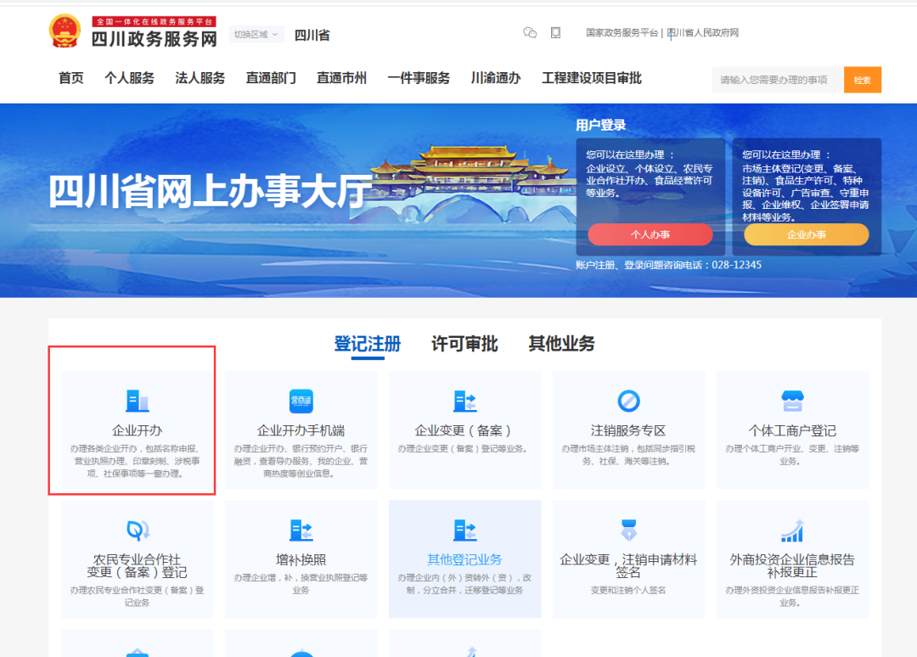Open 企业变更，注销申请材料签名 title
The height and width of the screenshot is (657, 917).
click(x=628, y=566)
